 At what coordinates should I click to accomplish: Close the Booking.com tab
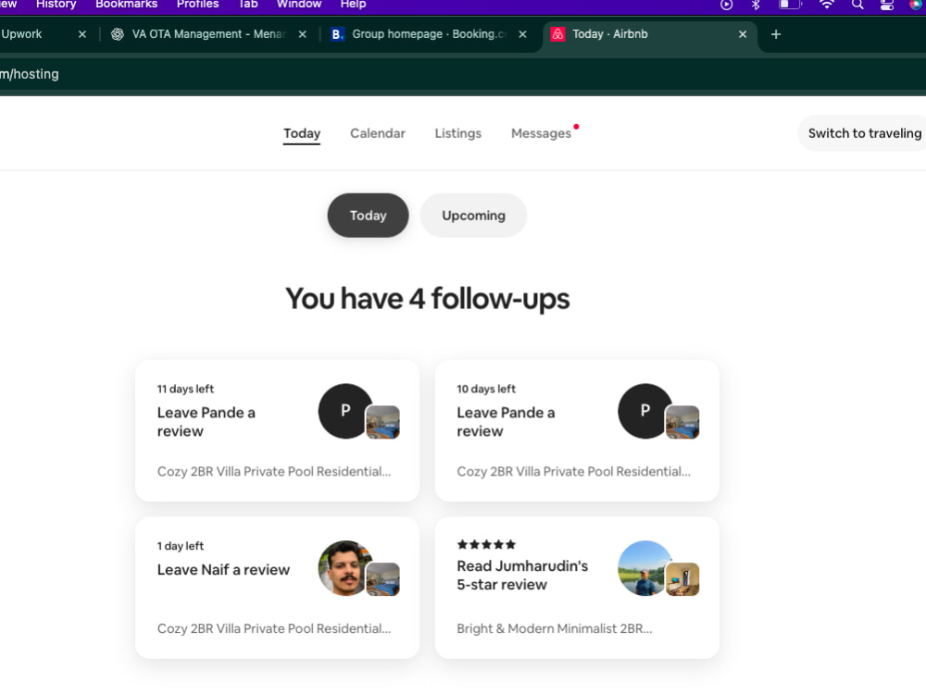click(x=522, y=34)
